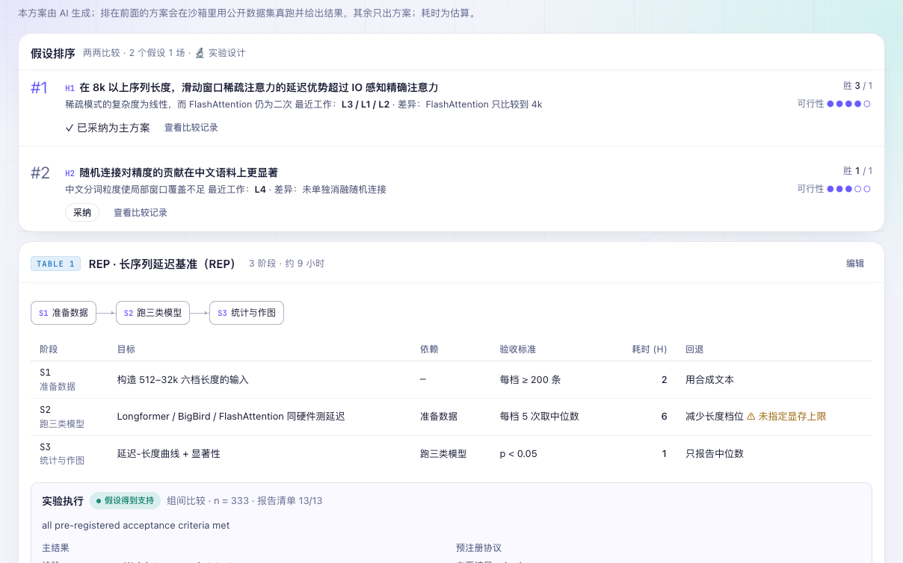Click the H2 feasibility rating dots
903x563 pixels.
pyautogui.click(x=849, y=189)
